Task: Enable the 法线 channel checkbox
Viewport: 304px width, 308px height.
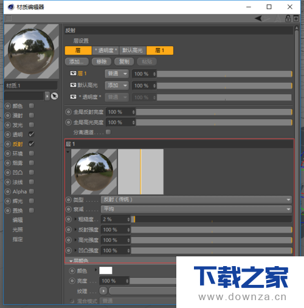Action: (32, 182)
